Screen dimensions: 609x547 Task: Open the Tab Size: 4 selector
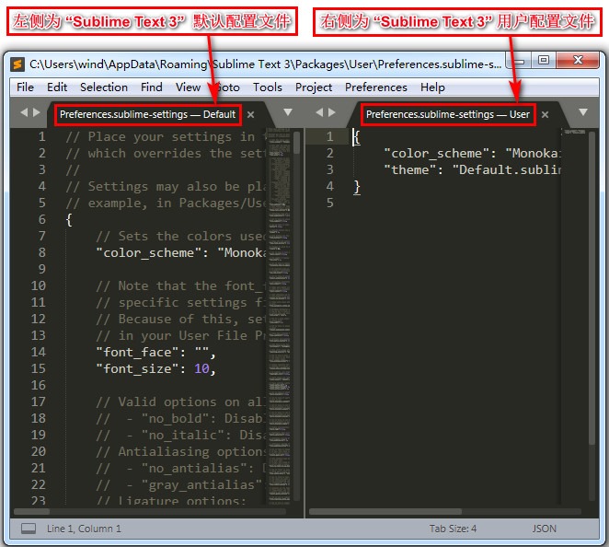(x=453, y=529)
